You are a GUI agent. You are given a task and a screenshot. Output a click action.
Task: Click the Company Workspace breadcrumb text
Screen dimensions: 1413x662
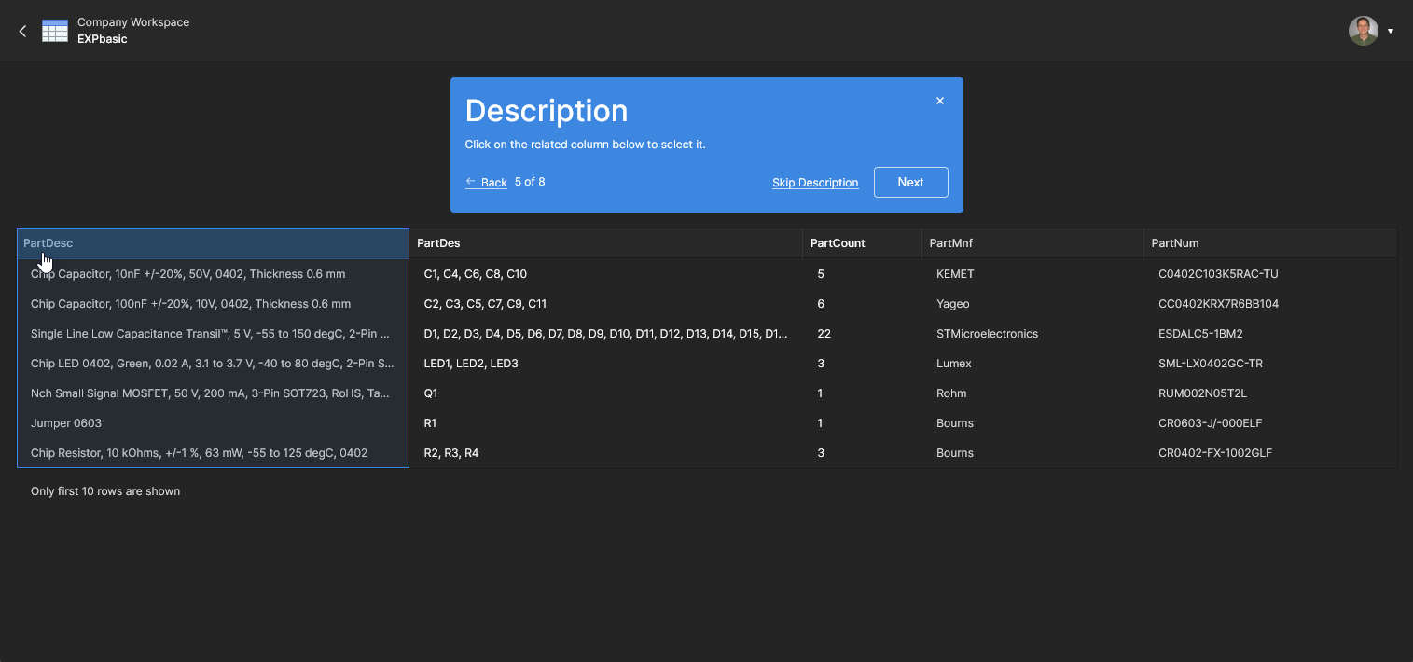tap(133, 22)
